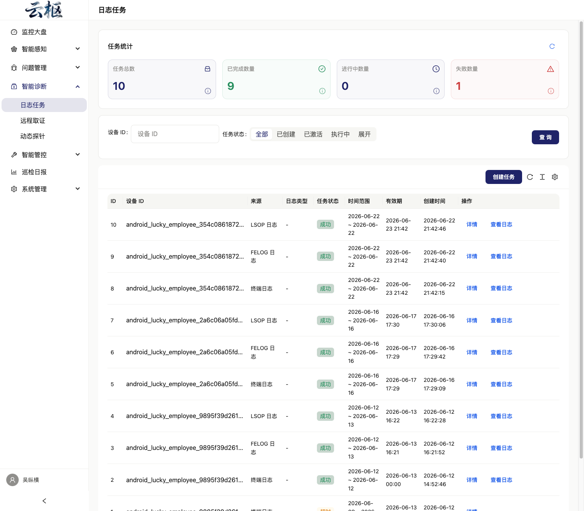Open 日志任务 in the sidebar
This screenshot has width=584, height=511.
click(44, 105)
